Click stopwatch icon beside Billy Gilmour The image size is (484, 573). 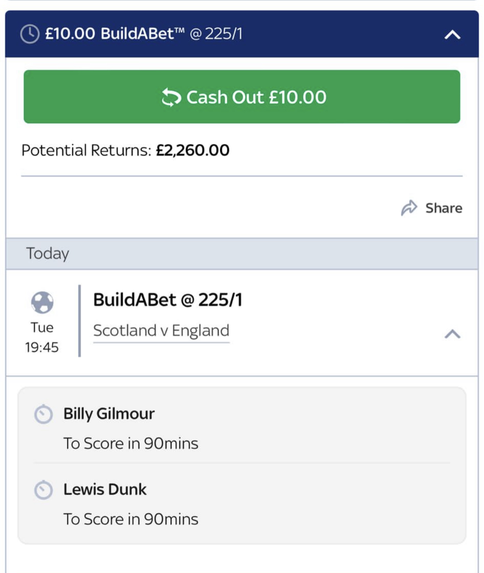tap(43, 414)
